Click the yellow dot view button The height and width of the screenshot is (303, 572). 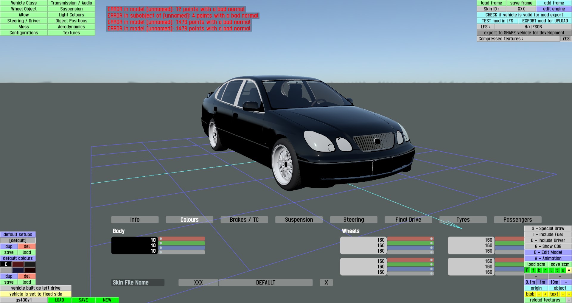[569, 270]
